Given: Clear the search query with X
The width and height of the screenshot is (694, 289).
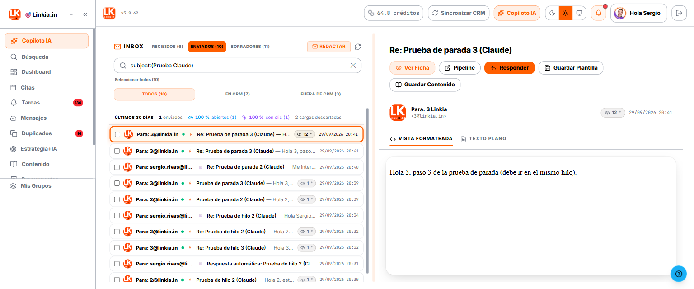Looking at the screenshot, I should [x=353, y=66].
